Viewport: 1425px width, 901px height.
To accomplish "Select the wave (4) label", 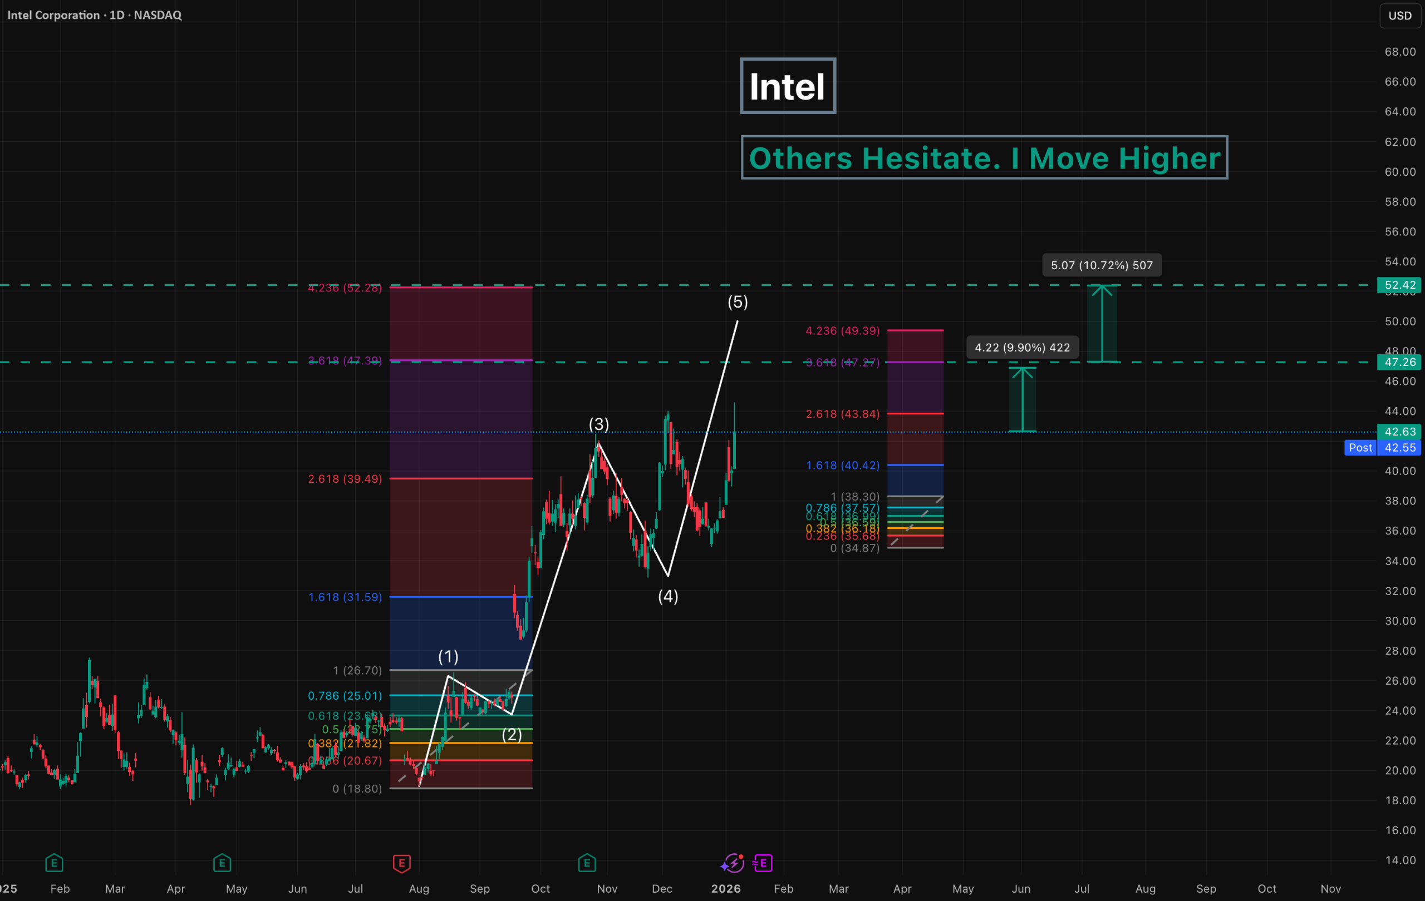I will pyautogui.click(x=668, y=596).
